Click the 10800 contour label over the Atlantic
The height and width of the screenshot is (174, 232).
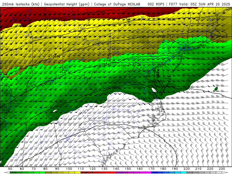click(x=188, y=88)
